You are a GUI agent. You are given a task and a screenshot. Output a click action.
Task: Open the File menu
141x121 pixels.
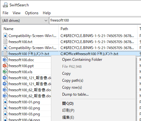(x=5, y=13)
